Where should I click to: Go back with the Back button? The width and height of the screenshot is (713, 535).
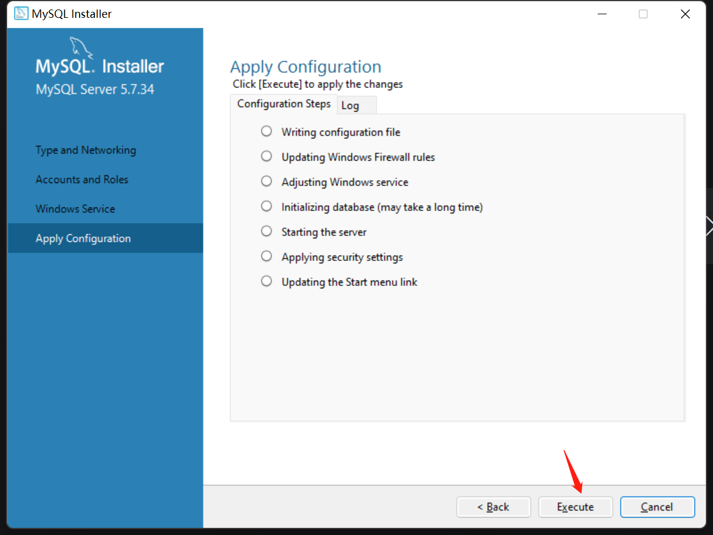point(493,507)
